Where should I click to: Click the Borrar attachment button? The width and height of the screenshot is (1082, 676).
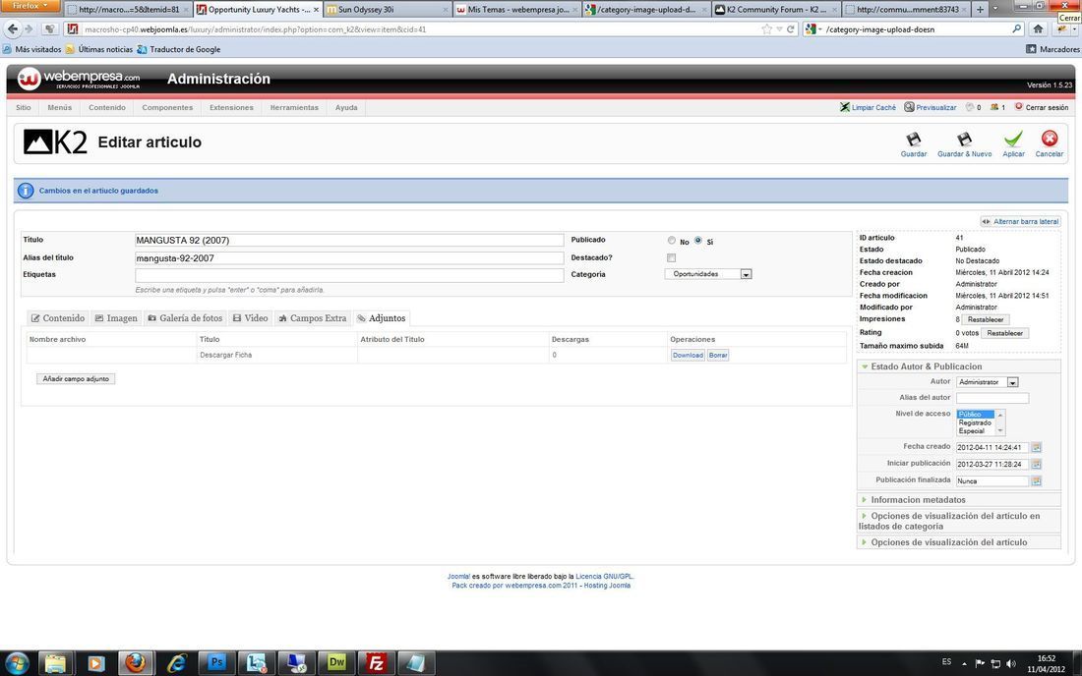pyautogui.click(x=718, y=356)
